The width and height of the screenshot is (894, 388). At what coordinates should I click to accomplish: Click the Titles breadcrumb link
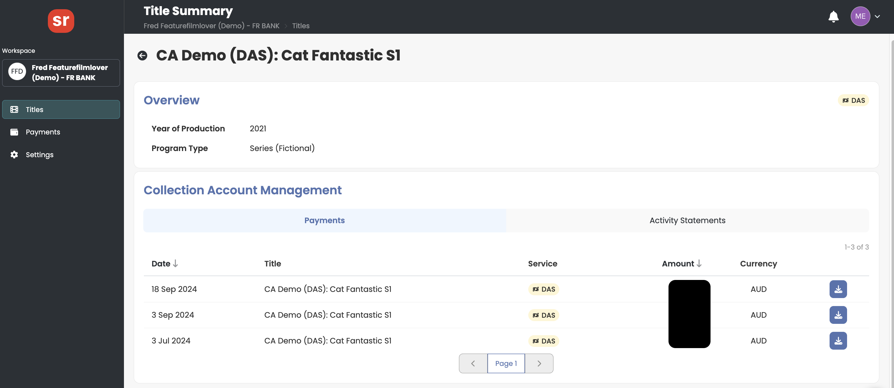tap(301, 26)
